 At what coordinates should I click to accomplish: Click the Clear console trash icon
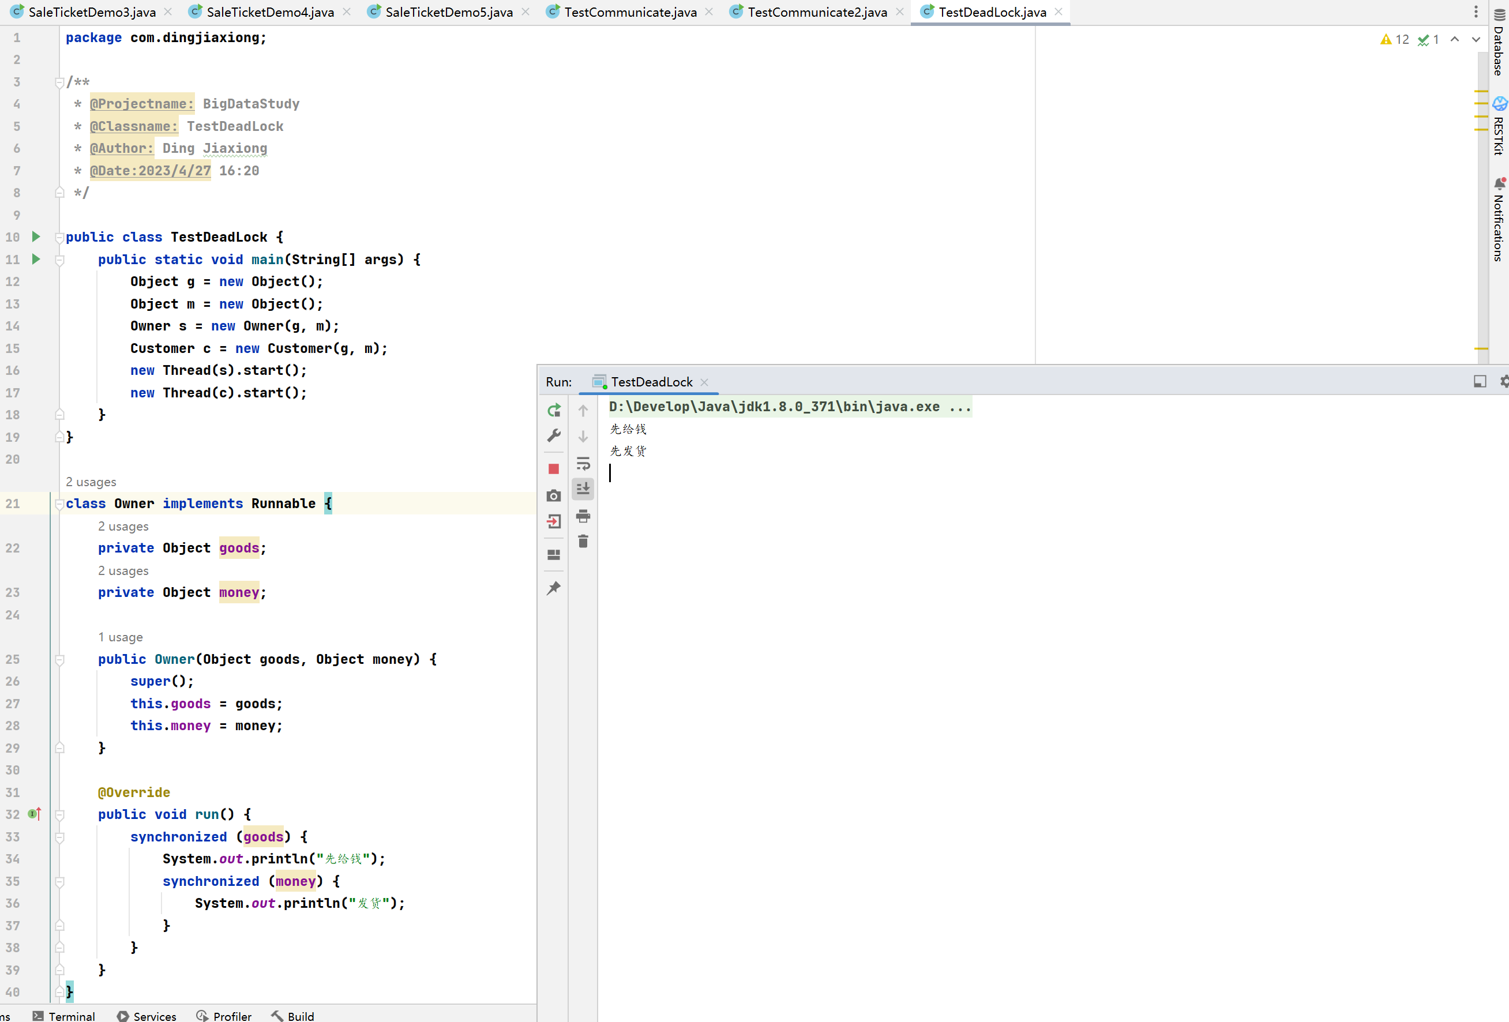point(583,542)
